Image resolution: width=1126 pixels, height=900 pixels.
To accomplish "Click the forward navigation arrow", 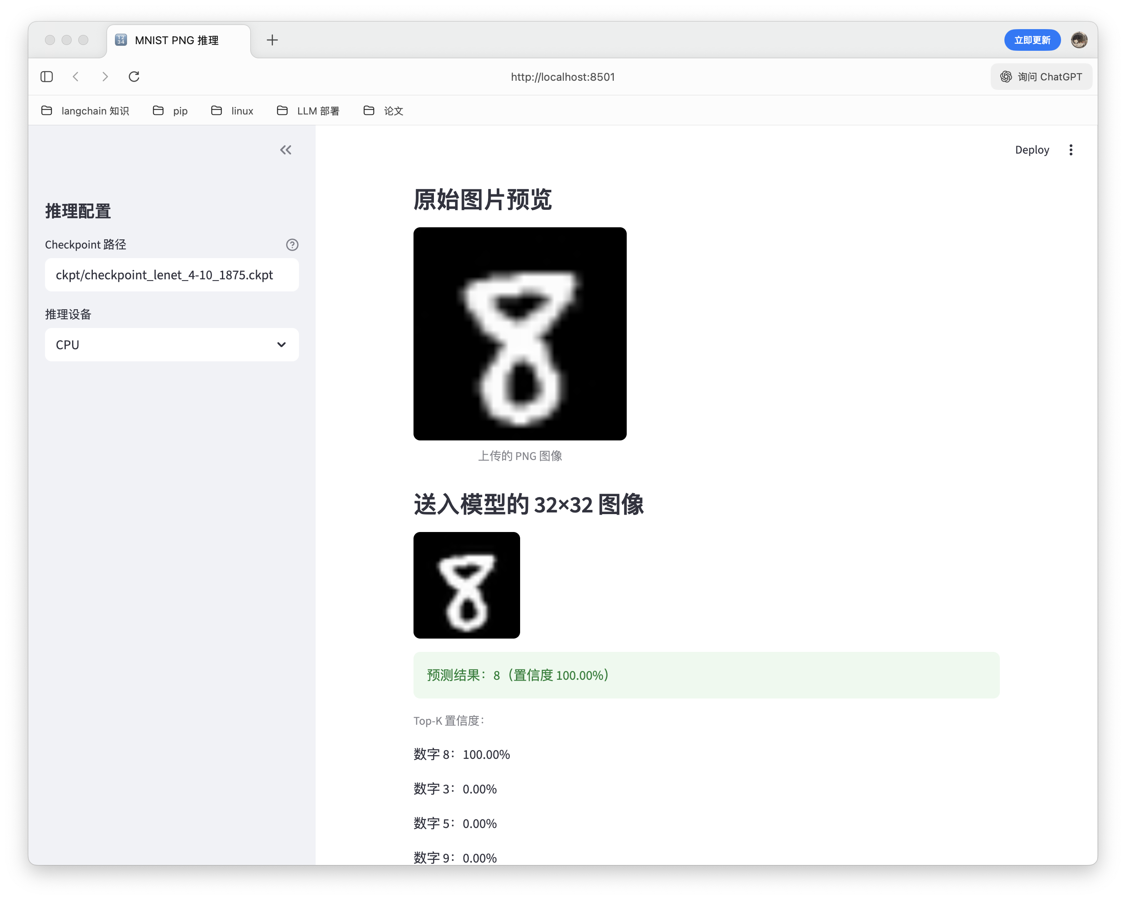I will click(105, 77).
